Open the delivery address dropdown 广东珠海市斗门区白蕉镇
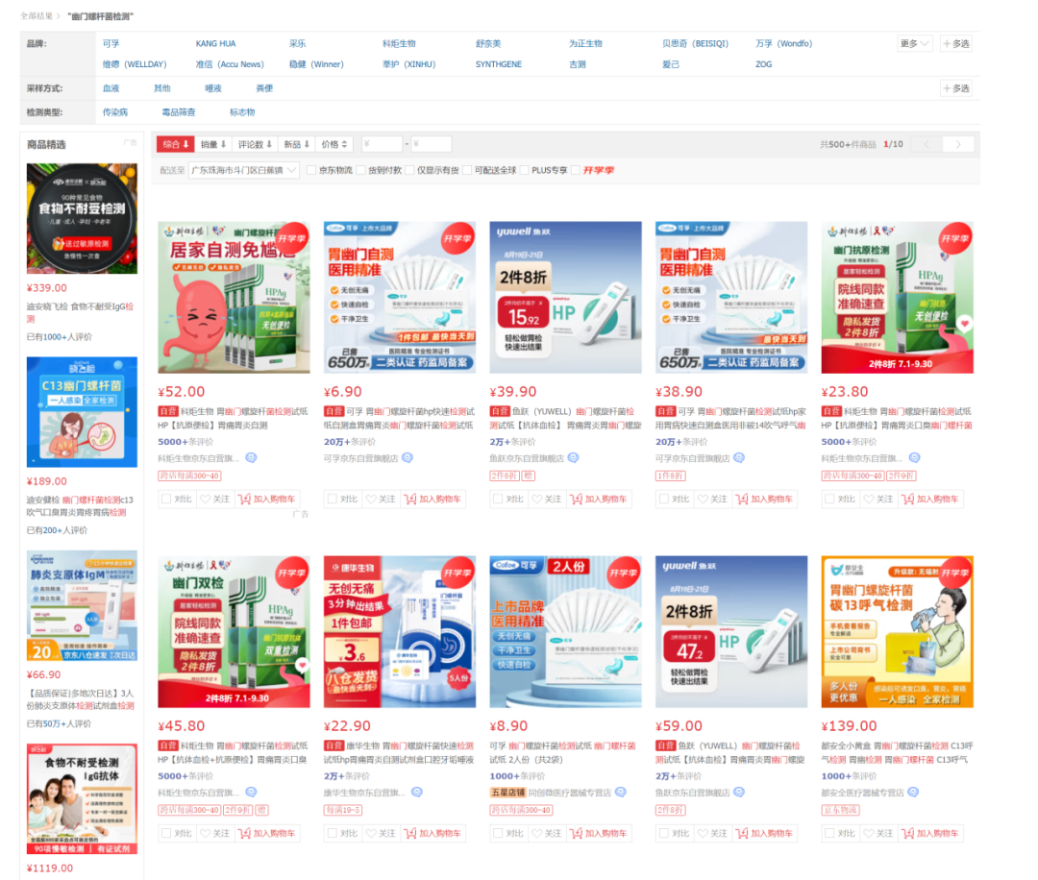This screenshot has width=1038, height=880. tap(244, 170)
